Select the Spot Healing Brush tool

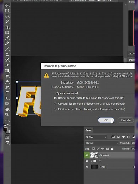click(7, 44)
